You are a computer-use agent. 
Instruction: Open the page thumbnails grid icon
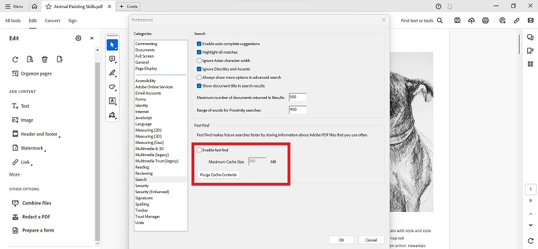(530, 64)
